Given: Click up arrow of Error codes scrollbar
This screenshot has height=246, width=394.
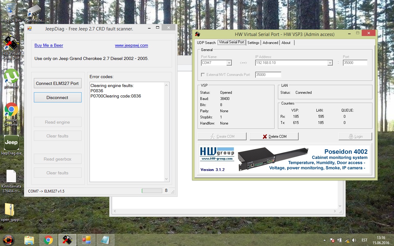Looking at the screenshot, I should pyautogui.click(x=167, y=85).
